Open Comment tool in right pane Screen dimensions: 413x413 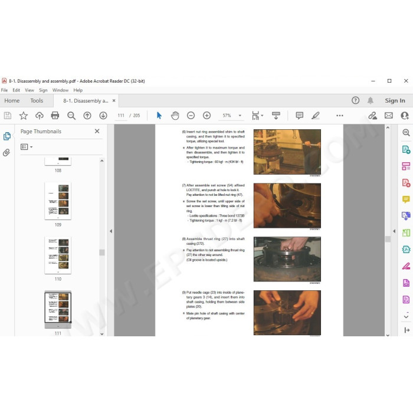pos(406,199)
